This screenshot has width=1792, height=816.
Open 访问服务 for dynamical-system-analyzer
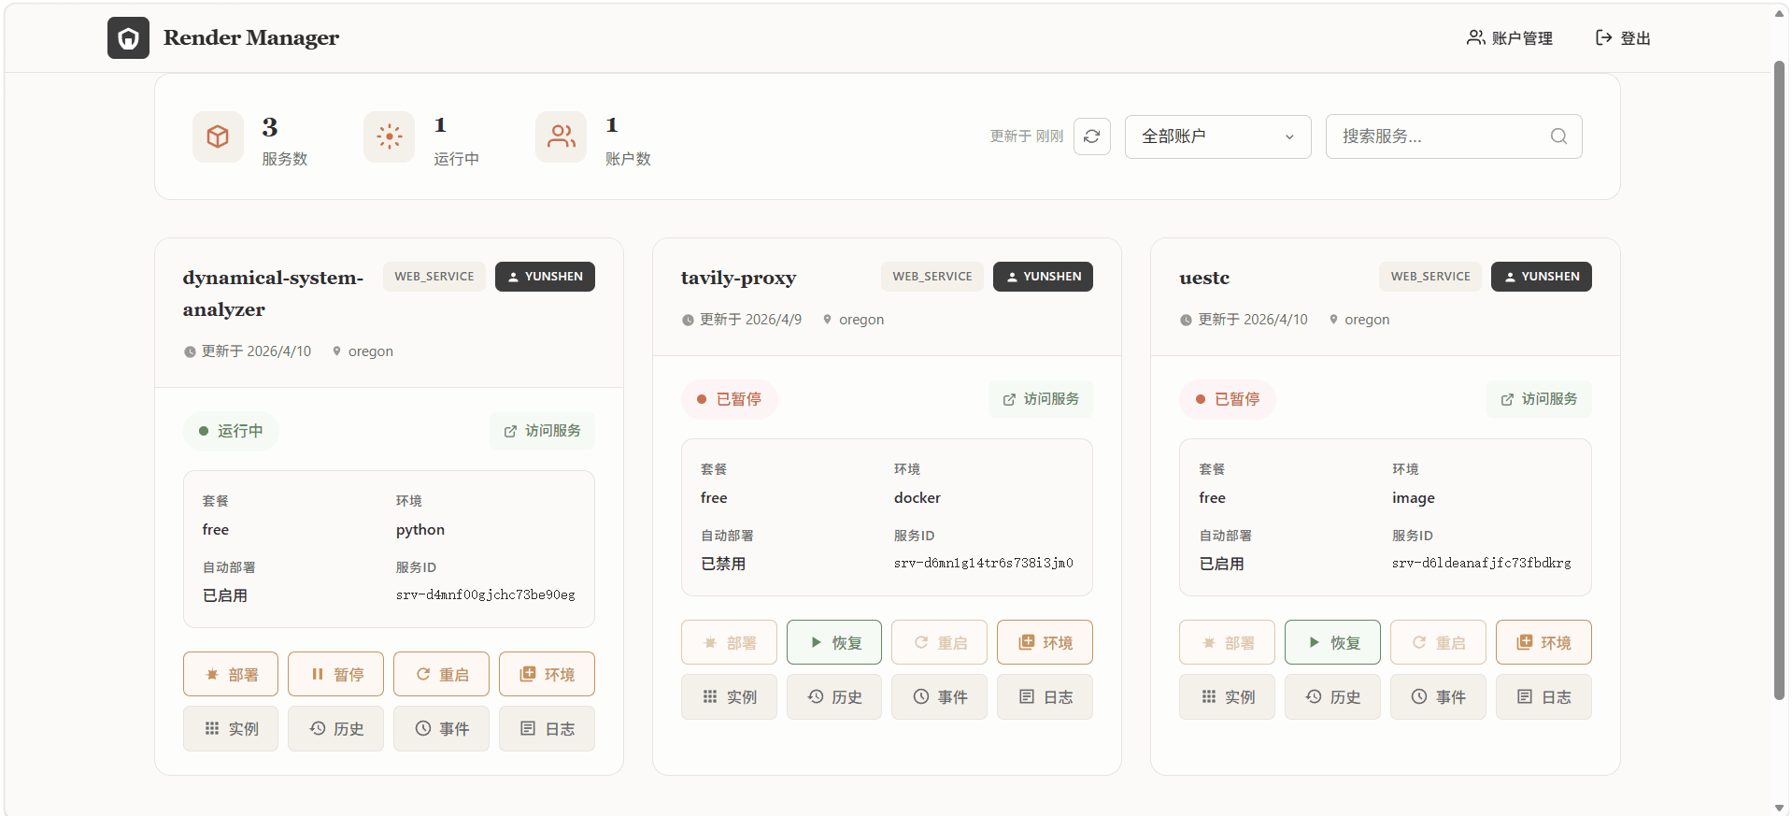coord(543,431)
